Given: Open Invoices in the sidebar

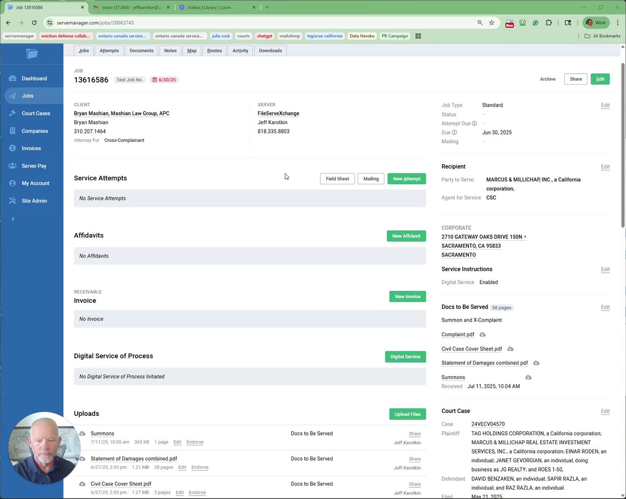Looking at the screenshot, I should tap(31, 148).
